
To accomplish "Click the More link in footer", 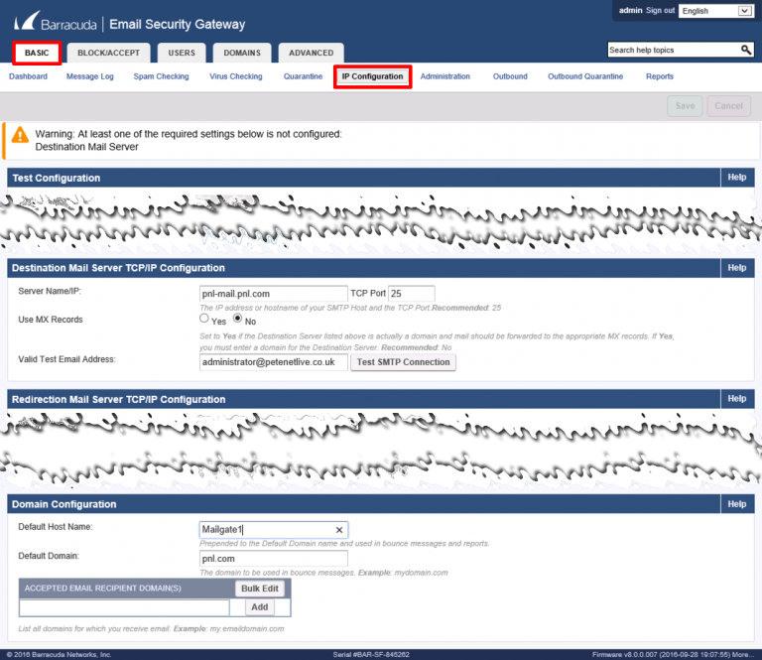I will pyautogui.click(x=741, y=655).
